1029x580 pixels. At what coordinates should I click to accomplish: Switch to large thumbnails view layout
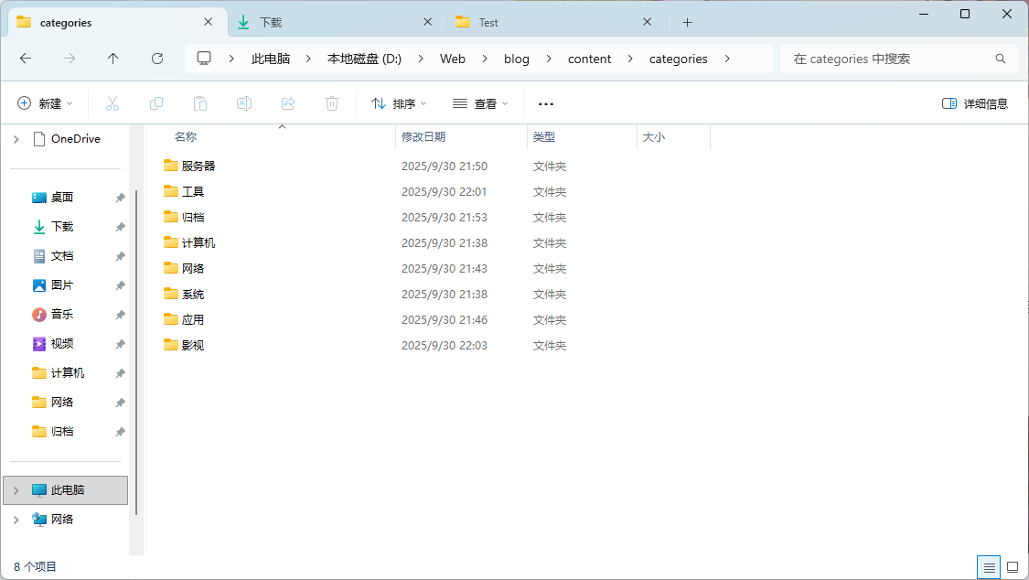coord(1013,567)
